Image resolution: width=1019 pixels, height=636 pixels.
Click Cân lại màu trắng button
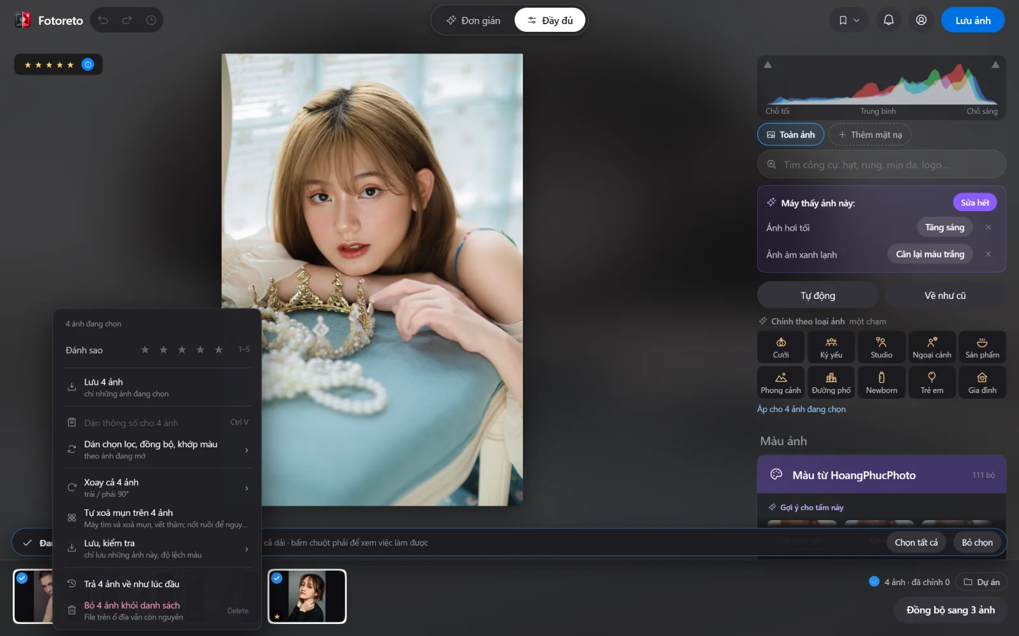(x=930, y=254)
